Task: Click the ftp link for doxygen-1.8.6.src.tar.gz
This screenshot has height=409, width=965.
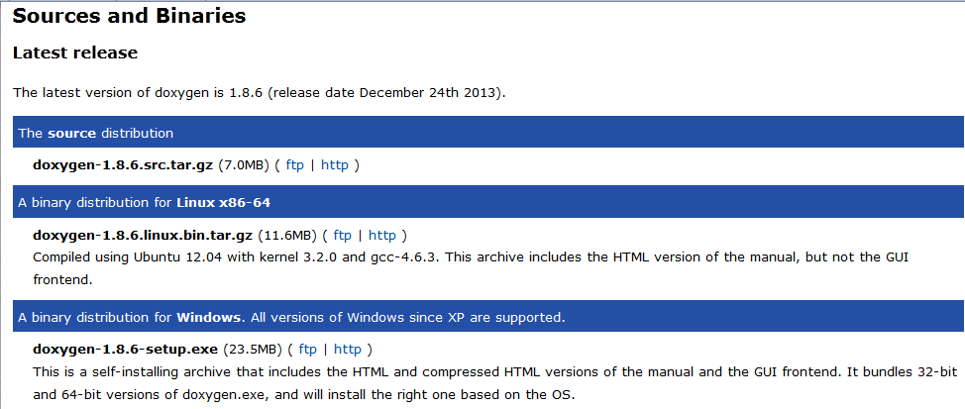Action: 294,165
